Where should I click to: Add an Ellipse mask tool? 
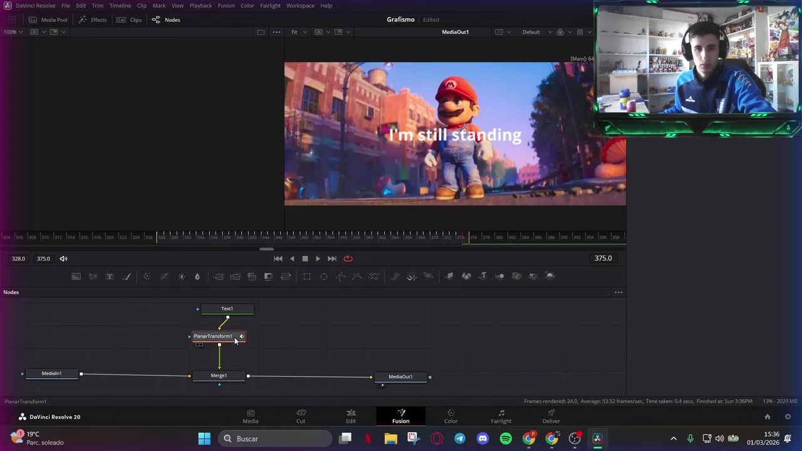pos(324,276)
